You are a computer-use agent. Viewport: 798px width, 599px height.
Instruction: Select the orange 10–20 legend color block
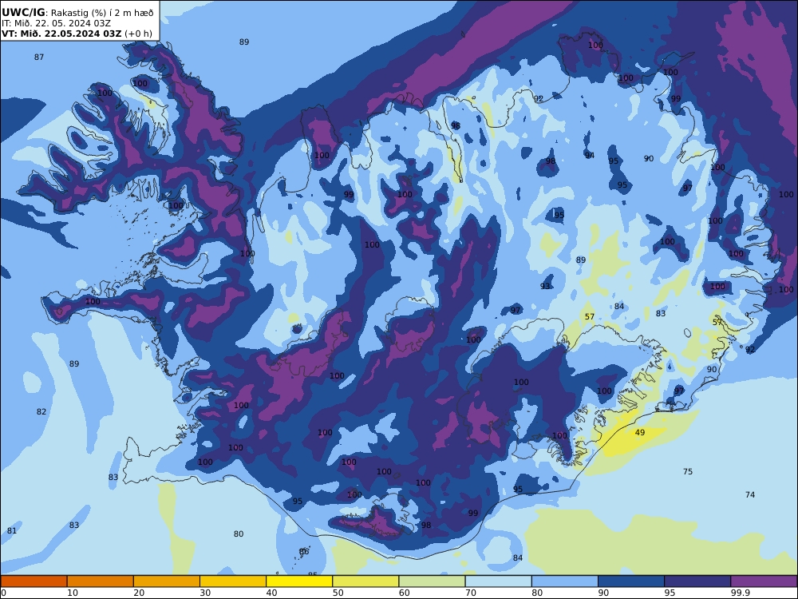tap(101, 581)
